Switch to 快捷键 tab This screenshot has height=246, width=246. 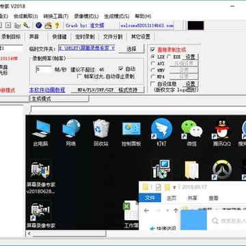59,37
